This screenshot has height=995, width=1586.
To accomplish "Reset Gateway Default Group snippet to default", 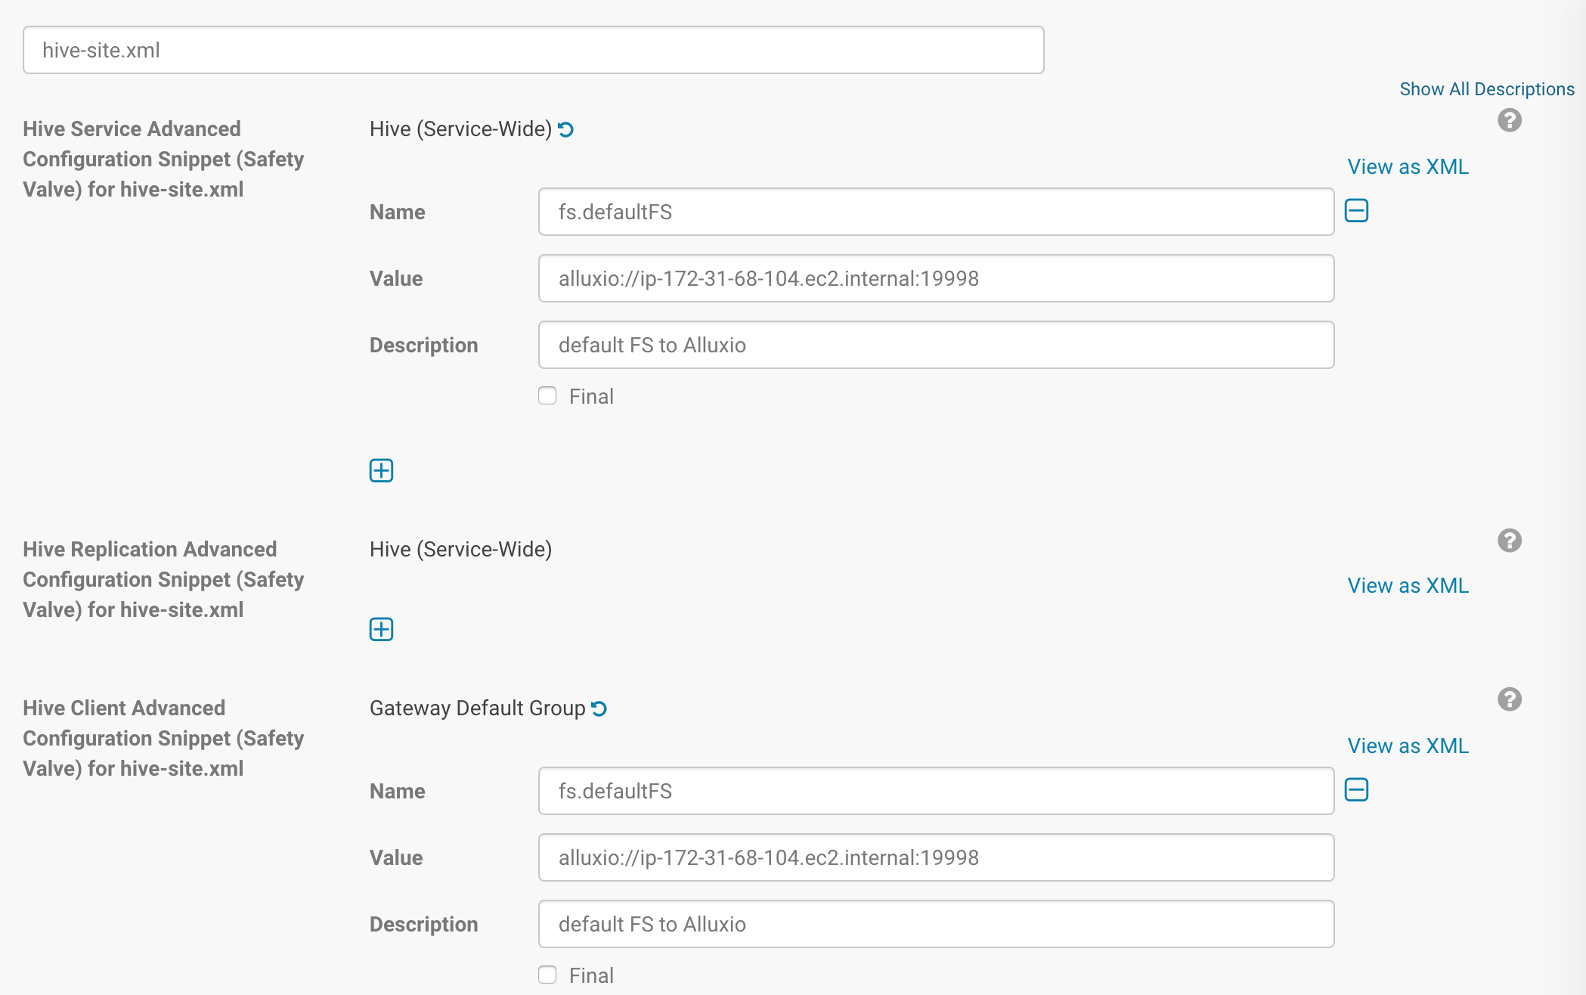I will click(599, 709).
